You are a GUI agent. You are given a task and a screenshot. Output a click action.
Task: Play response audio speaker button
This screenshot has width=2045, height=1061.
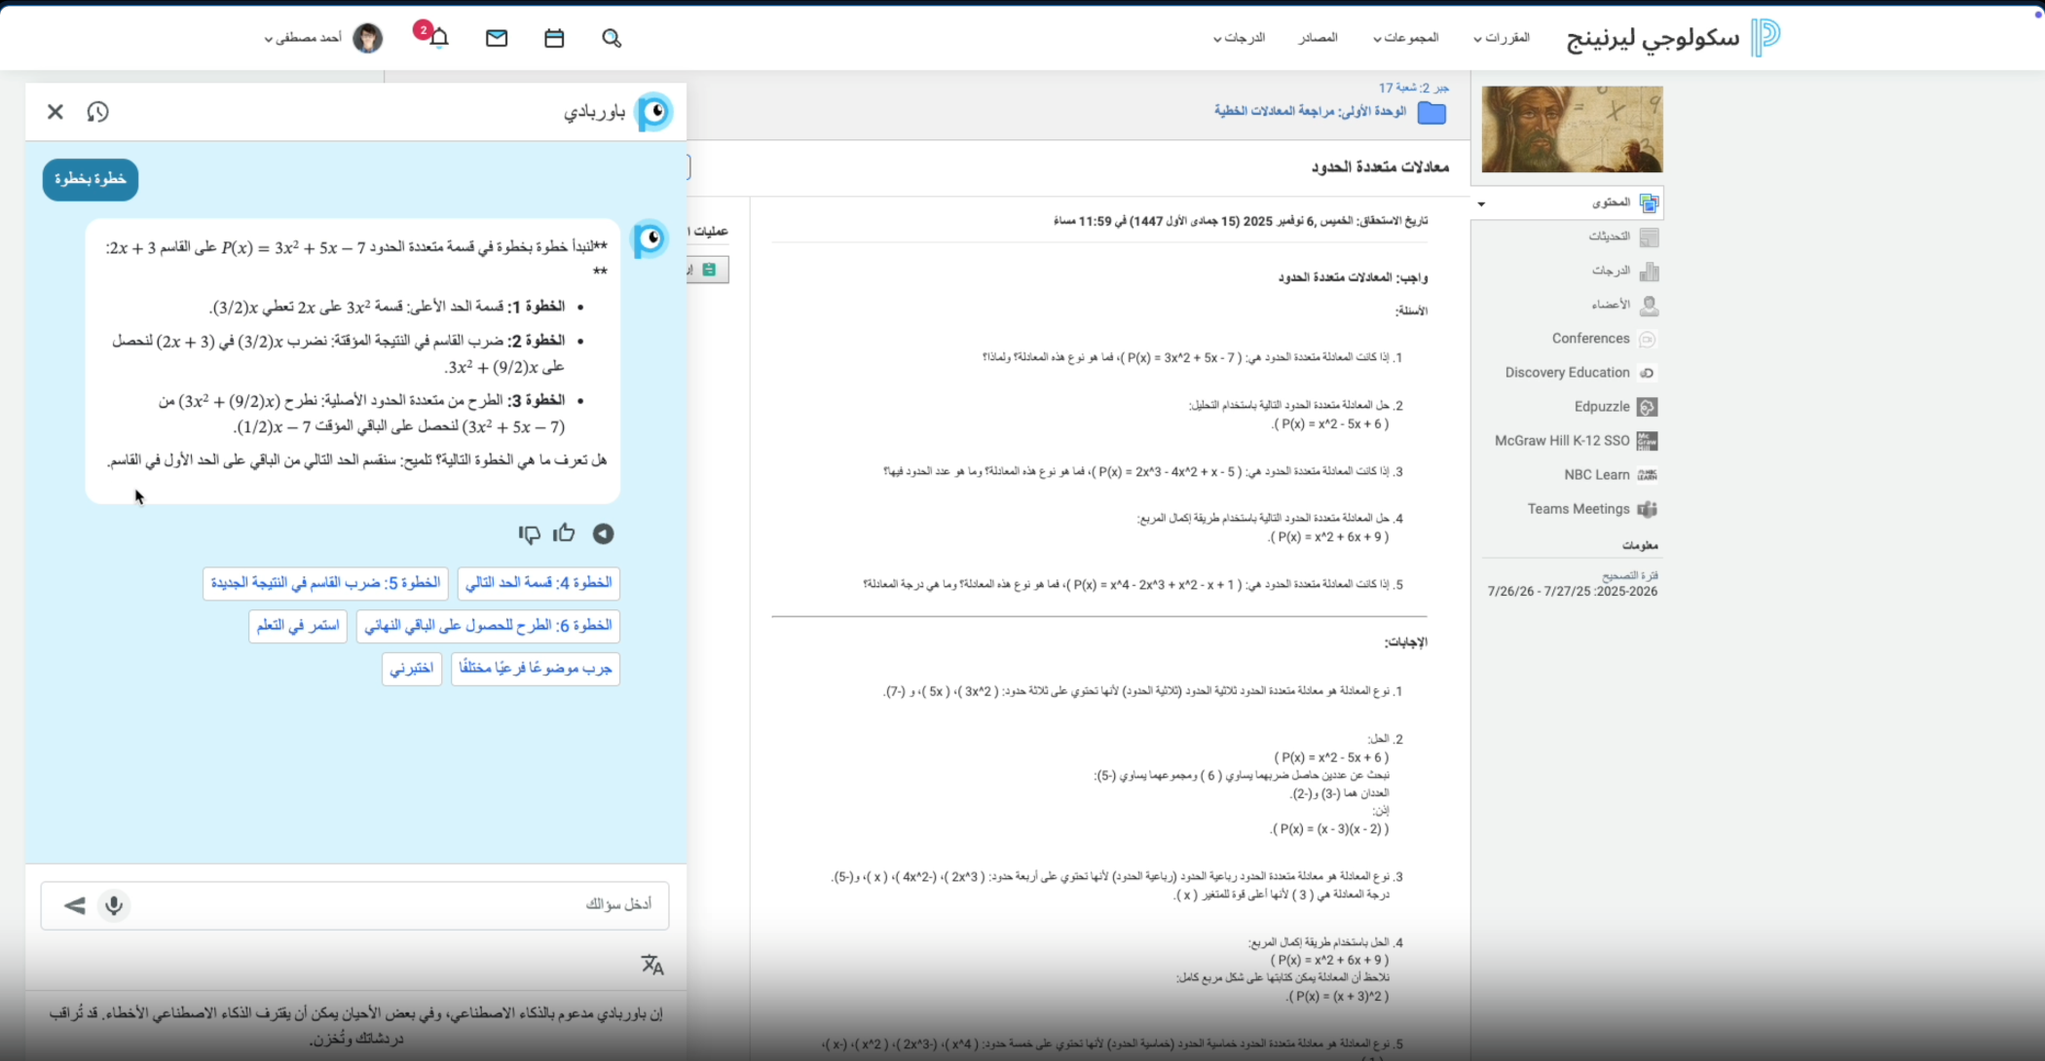click(603, 533)
